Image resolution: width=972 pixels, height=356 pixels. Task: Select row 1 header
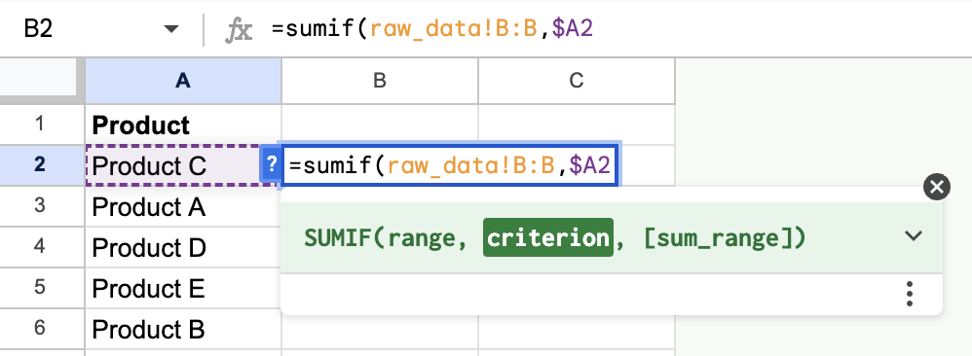click(40, 125)
